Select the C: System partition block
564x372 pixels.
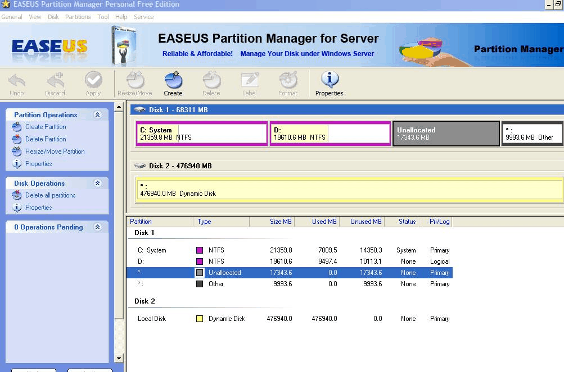202,134
